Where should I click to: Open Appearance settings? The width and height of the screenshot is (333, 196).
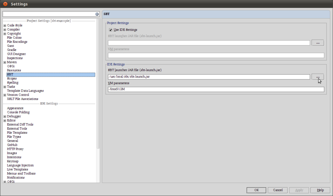click(x=15, y=108)
